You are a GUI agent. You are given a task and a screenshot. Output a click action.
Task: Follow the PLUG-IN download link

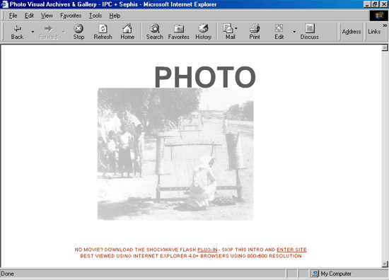click(207, 250)
